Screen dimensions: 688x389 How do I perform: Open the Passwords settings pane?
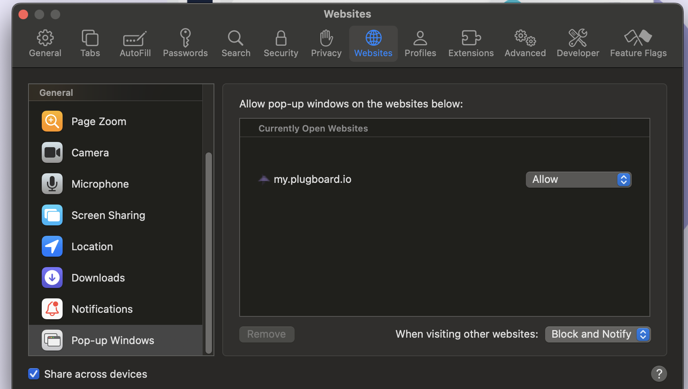185,43
